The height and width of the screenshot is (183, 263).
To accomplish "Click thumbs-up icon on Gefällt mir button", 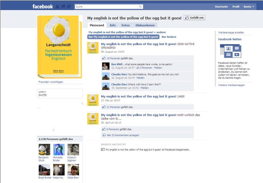I will click(187, 18).
